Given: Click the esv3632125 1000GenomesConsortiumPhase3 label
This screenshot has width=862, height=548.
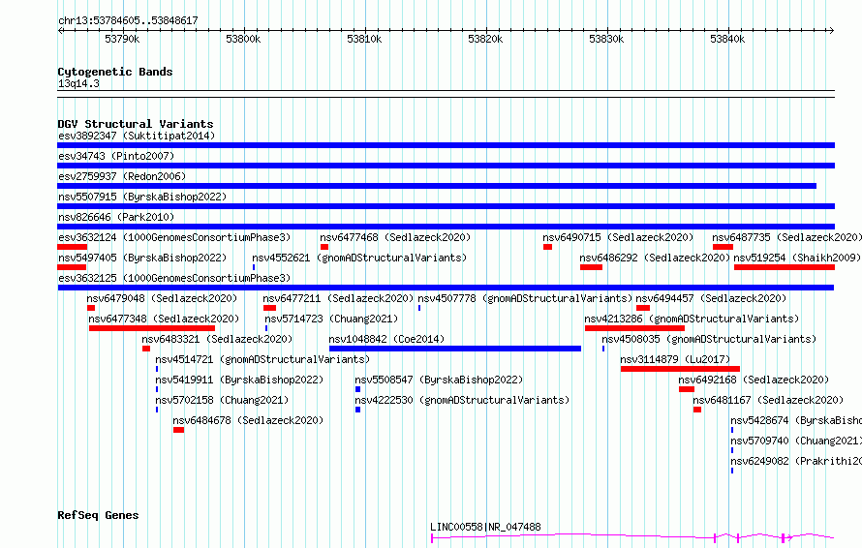Looking at the screenshot, I should (x=174, y=278).
